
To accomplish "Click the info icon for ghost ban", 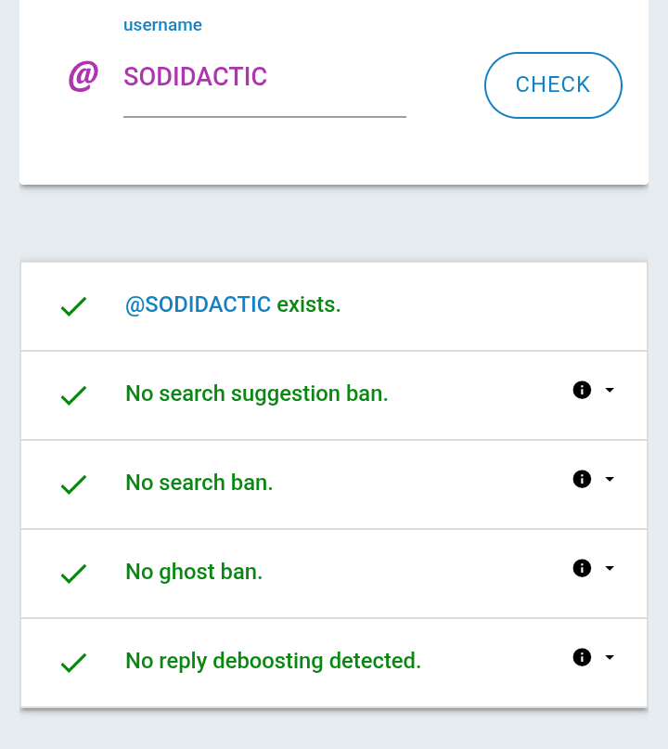I will click(582, 569).
